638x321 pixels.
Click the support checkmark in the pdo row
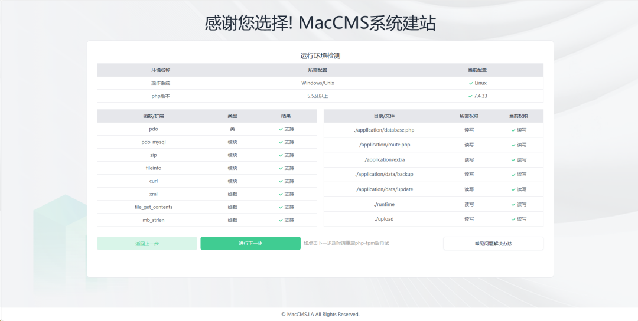click(281, 129)
